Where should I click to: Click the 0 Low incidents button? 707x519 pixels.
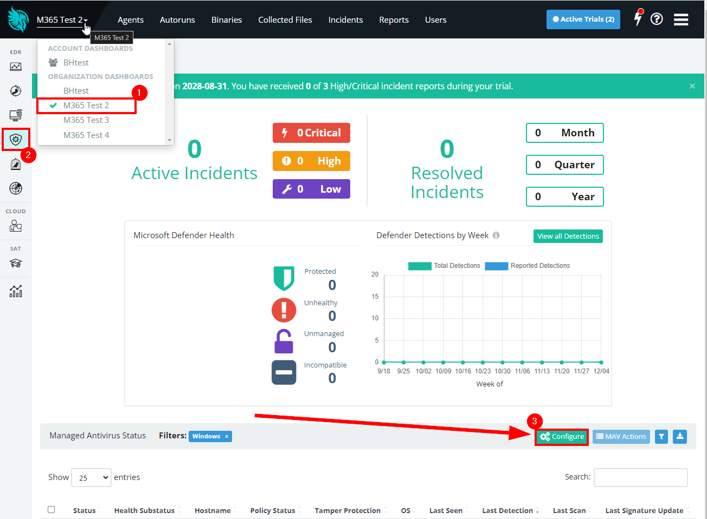tap(311, 189)
